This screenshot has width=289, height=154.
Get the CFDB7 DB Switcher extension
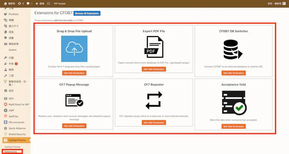[x=233, y=73]
